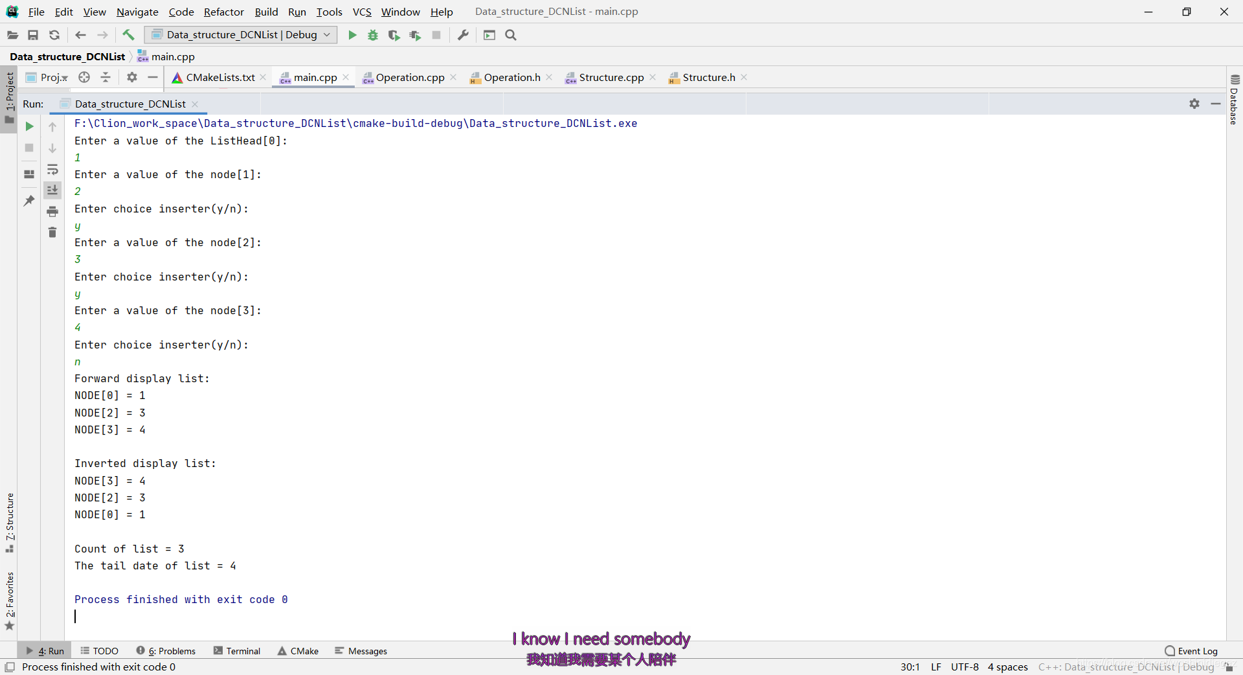Viewport: 1243px width, 675px height.
Task: Expand the Proj view selector dropdown
Action: pos(47,77)
